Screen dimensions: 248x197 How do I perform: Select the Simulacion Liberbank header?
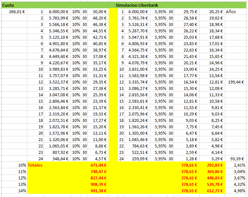click(x=136, y=5)
